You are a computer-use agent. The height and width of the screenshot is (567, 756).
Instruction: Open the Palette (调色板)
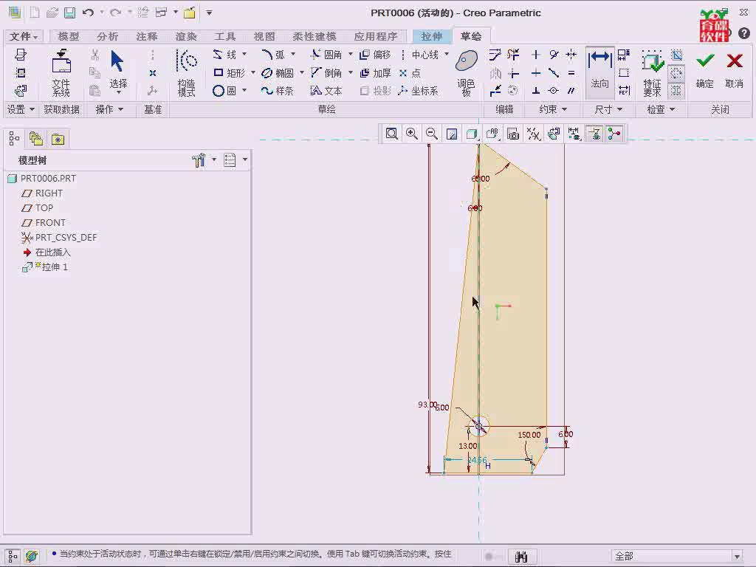click(x=467, y=72)
